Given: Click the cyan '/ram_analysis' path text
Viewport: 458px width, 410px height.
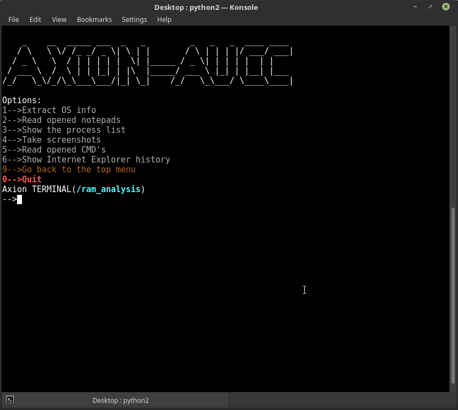Looking at the screenshot, I should [x=108, y=189].
